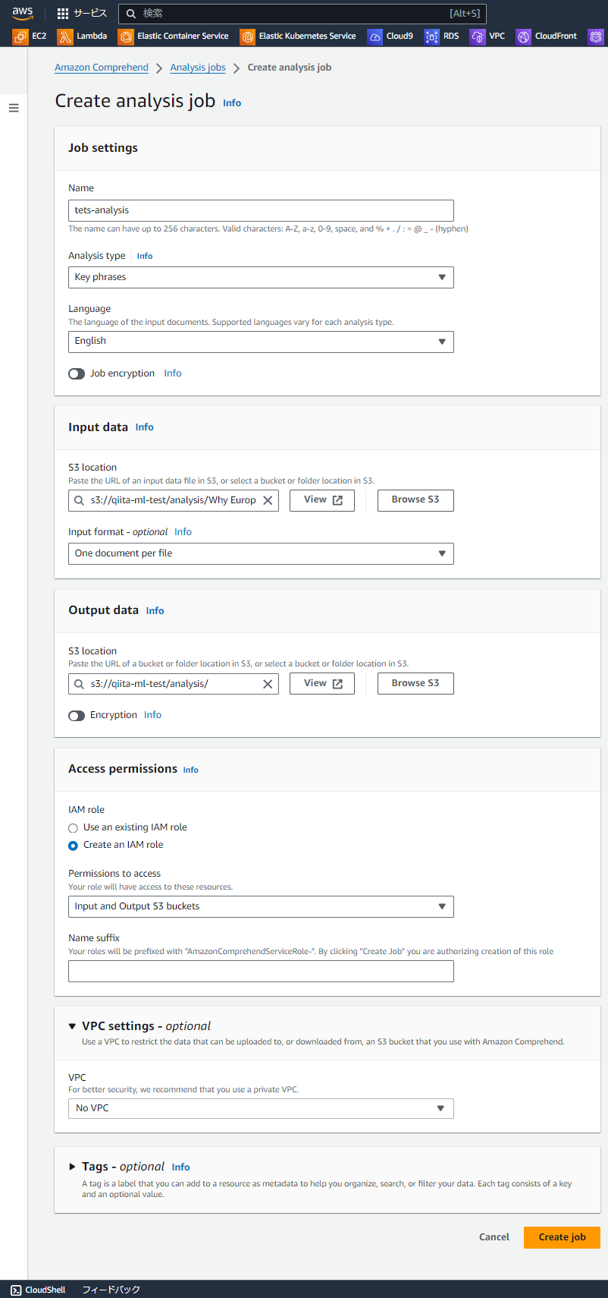
Task: Open the Language dropdown
Action: (x=261, y=342)
